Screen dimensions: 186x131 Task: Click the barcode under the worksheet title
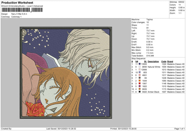tap(22, 10)
